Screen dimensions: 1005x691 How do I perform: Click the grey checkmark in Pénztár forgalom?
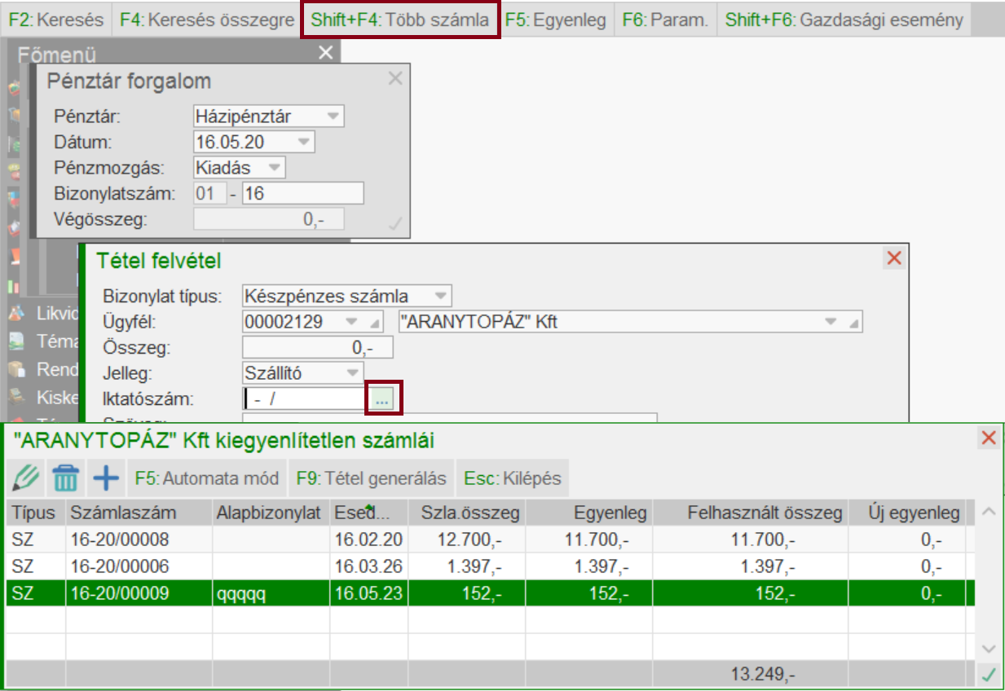coord(396,223)
